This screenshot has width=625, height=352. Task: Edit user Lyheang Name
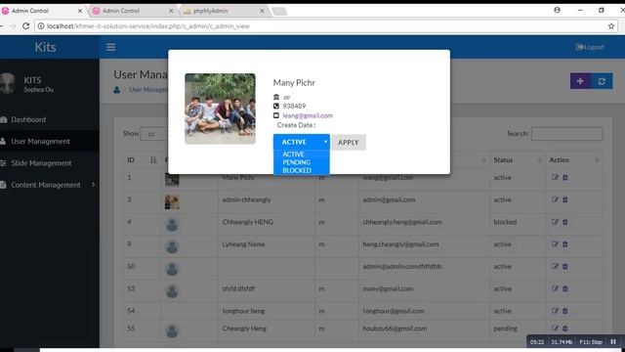point(556,243)
